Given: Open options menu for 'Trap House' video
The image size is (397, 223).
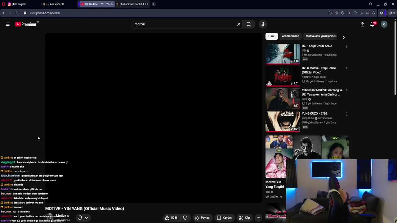Looking at the screenshot, I should (x=347, y=69).
